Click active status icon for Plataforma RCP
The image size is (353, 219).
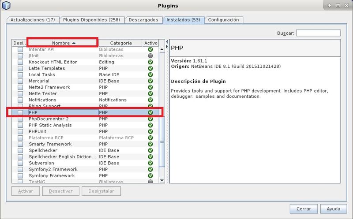[x=150, y=137]
